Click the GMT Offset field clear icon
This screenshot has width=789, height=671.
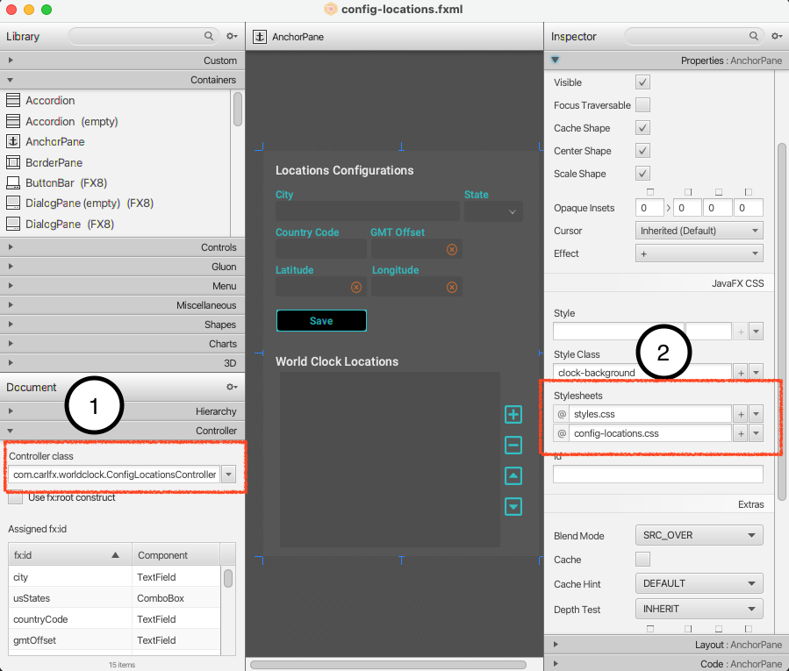pos(452,249)
